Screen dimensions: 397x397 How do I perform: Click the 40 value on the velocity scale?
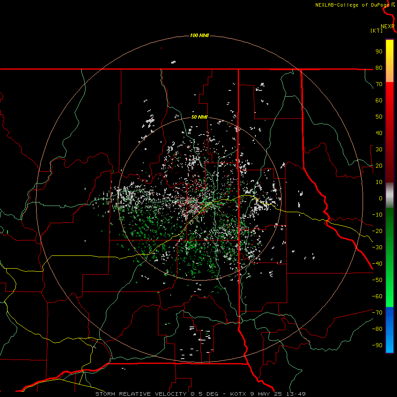coord(379,133)
